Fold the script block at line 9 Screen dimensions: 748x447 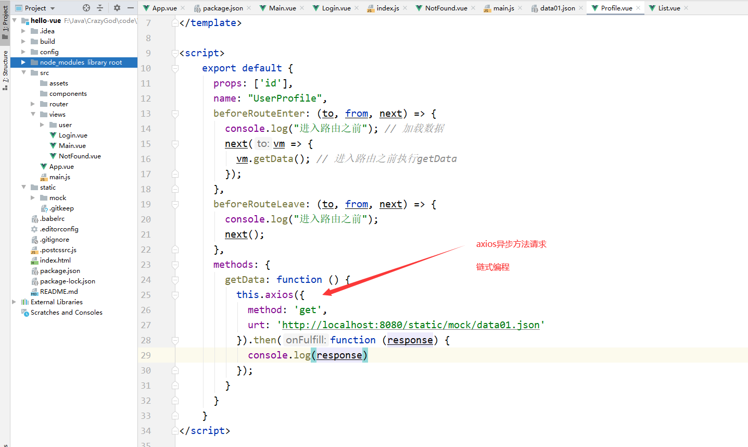coord(175,53)
